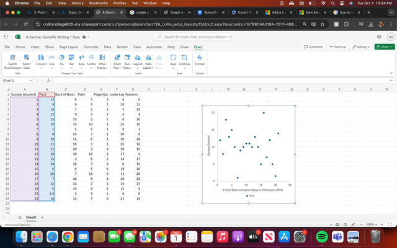This screenshot has height=248, width=397.
Task: Choose the Pie chart type
Action: (x=61, y=62)
